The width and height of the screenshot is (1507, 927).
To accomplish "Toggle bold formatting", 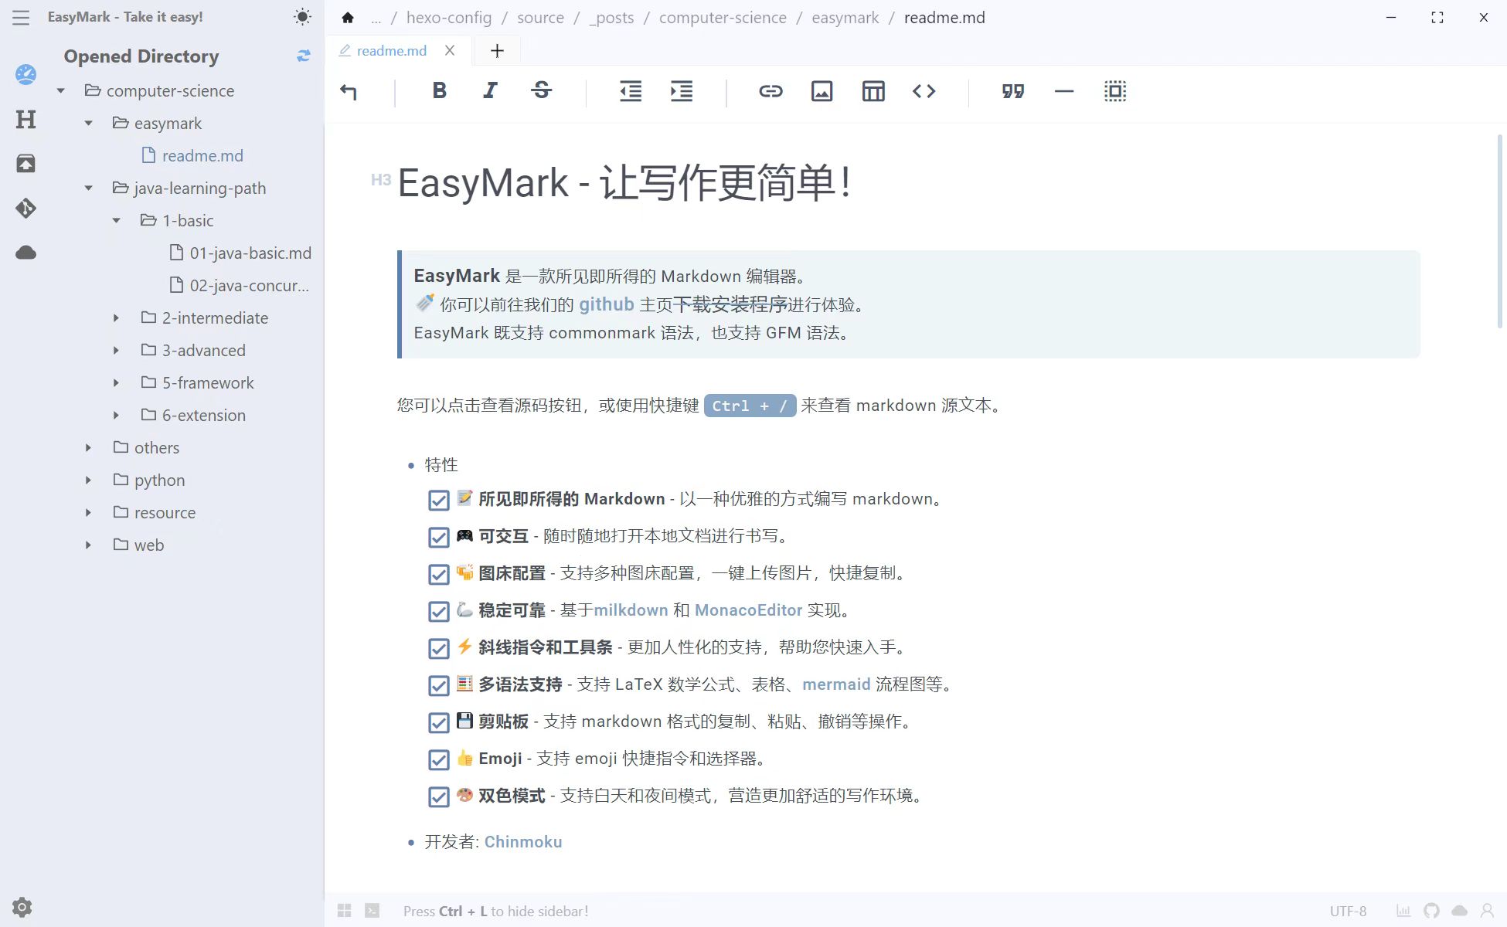I will point(439,90).
